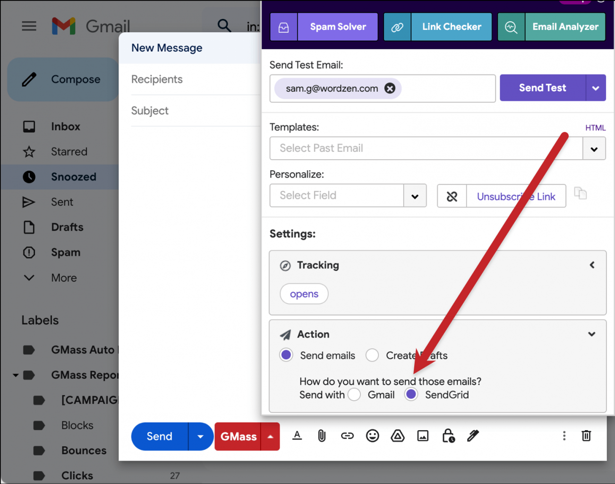
Task: Open the Gmail main menu hamburger icon
Action: tap(29, 26)
